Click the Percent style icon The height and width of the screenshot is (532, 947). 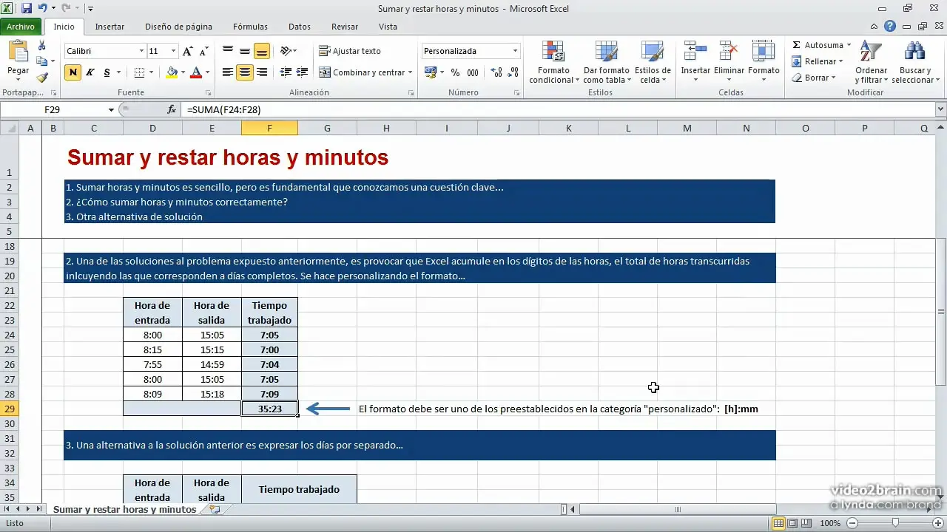(x=455, y=72)
